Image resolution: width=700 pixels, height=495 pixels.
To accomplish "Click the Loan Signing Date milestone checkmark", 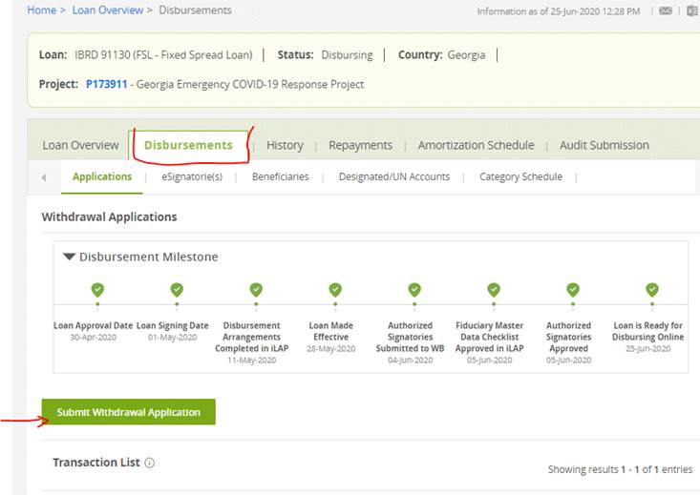I will (176, 290).
